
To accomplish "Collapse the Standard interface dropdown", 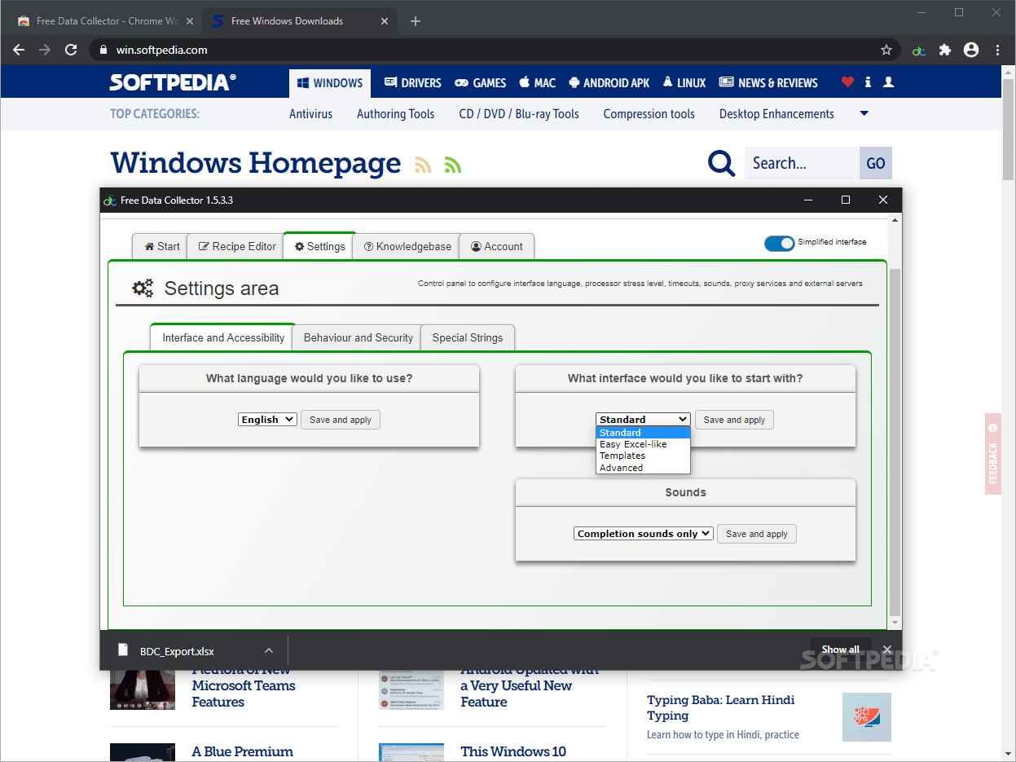I will pos(643,420).
